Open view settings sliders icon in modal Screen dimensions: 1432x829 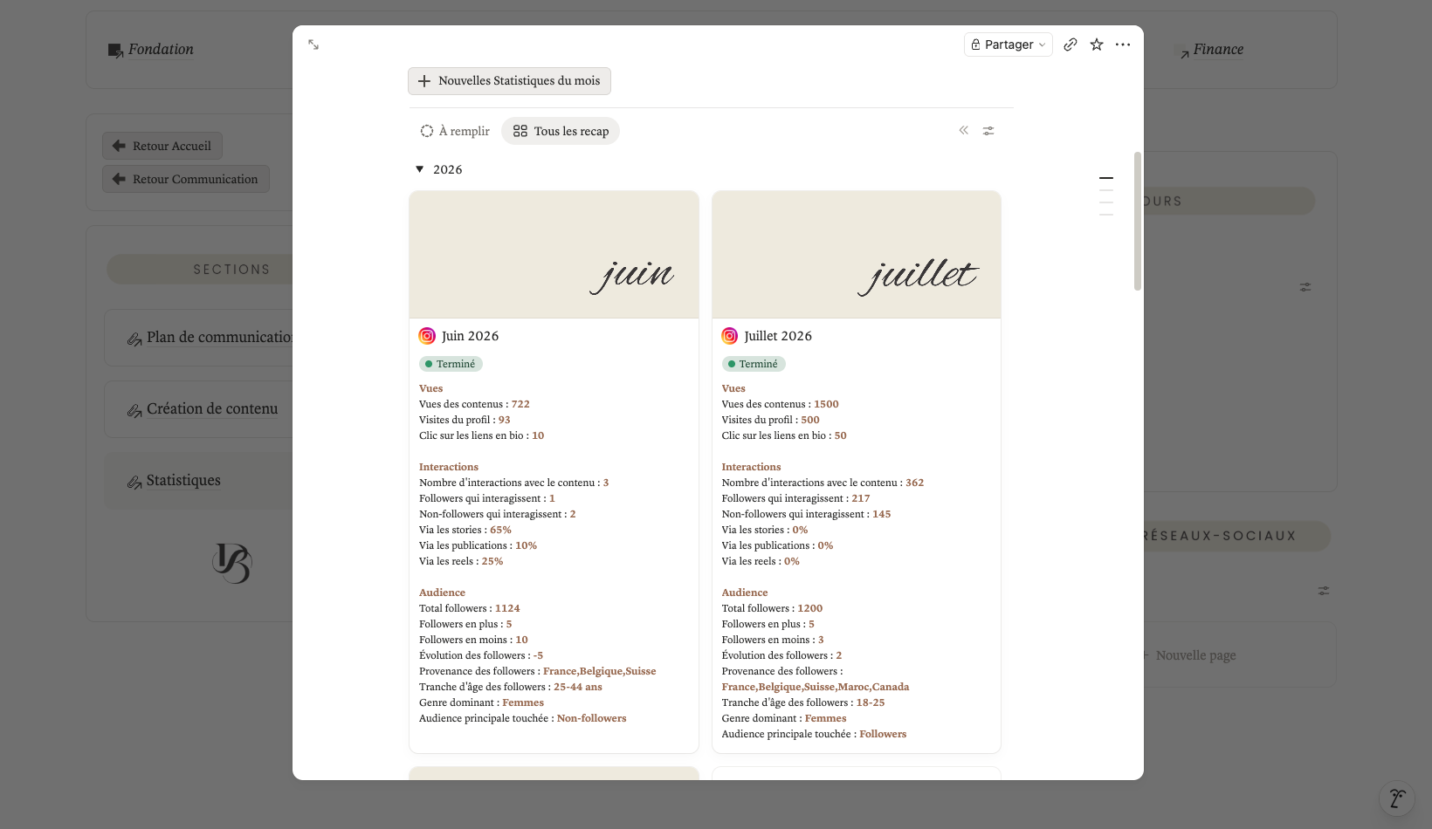tap(988, 131)
